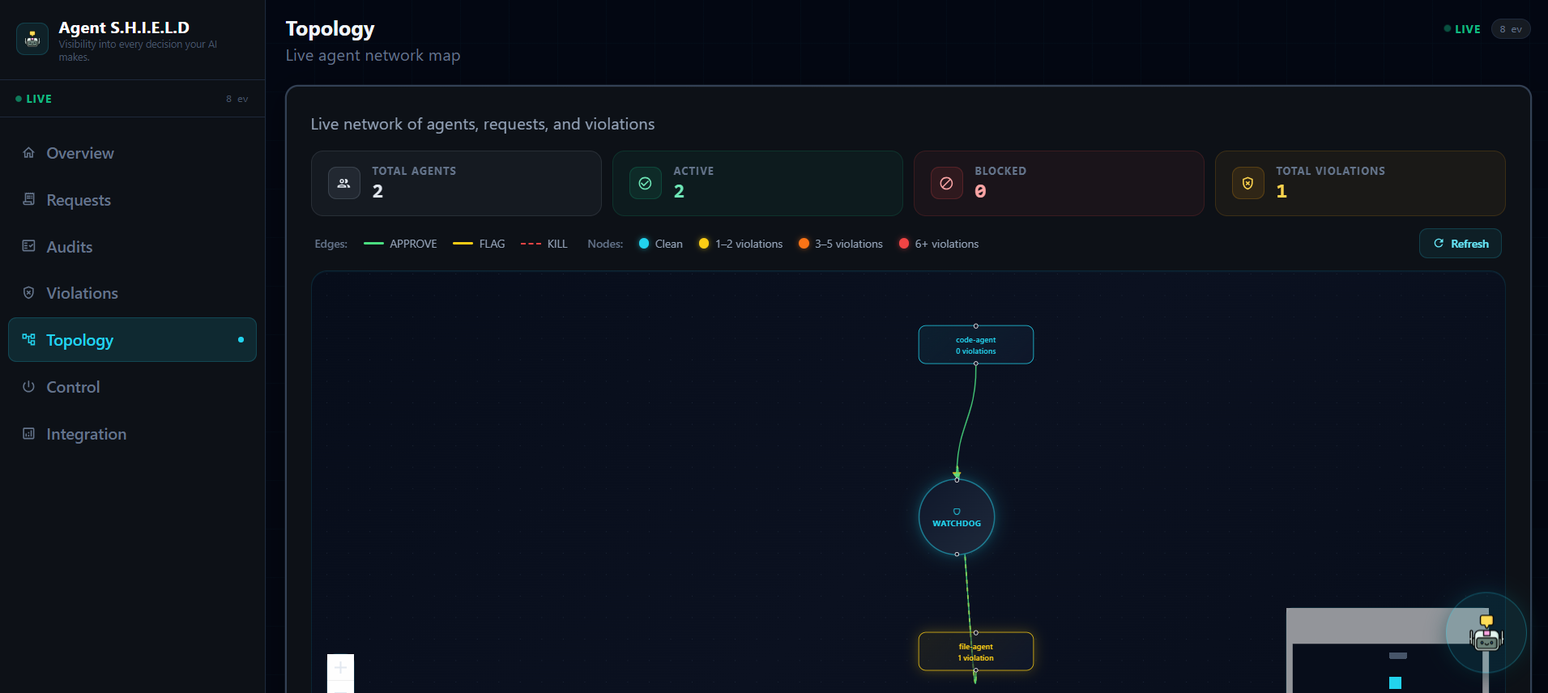Viewport: 1548px width, 693px height.
Task: Open the Overview page
Action: (132, 153)
